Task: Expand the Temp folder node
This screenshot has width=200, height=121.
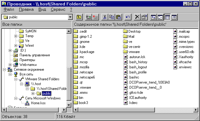Action: click(x=16, y=36)
